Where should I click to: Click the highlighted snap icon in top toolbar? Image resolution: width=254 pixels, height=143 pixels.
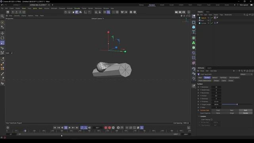pos(108,12)
